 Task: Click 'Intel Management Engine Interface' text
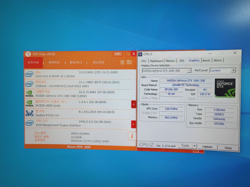[58, 125]
